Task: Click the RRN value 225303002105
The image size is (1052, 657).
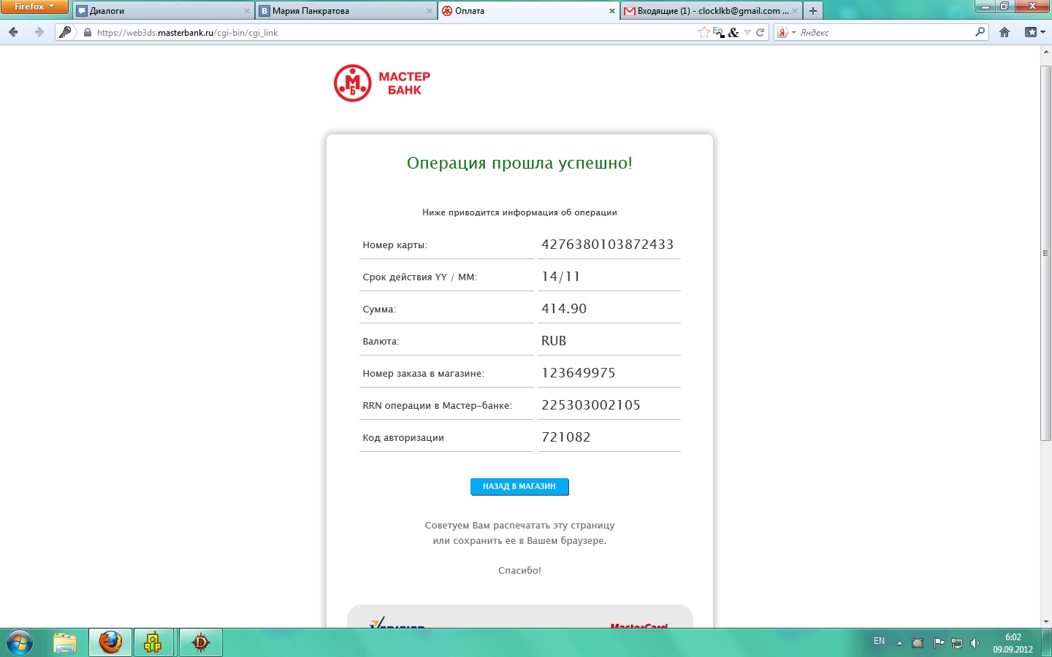Action: [x=591, y=405]
